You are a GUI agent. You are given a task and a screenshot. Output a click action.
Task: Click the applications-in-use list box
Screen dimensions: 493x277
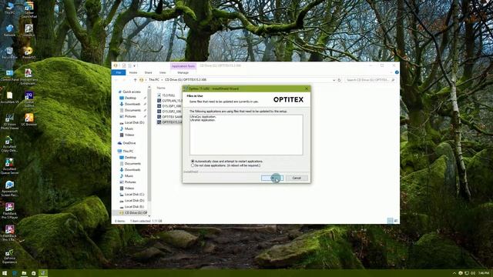[x=246, y=135]
